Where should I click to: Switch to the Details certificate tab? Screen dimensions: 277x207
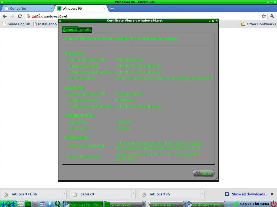tap(85, 30)
